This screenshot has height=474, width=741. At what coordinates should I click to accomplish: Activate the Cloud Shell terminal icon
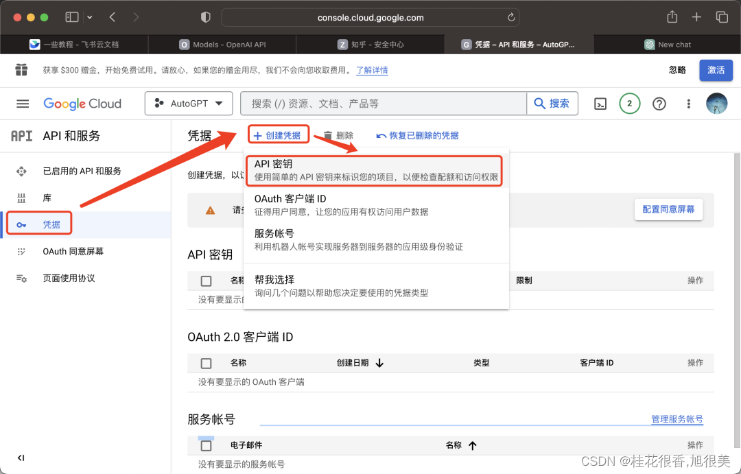click(x=600, y=104)
